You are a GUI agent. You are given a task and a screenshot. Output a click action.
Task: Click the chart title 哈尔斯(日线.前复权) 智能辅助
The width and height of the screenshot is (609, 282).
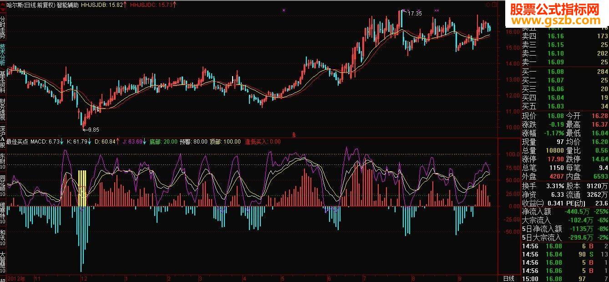pyautogui.click(x=43, y=4)
